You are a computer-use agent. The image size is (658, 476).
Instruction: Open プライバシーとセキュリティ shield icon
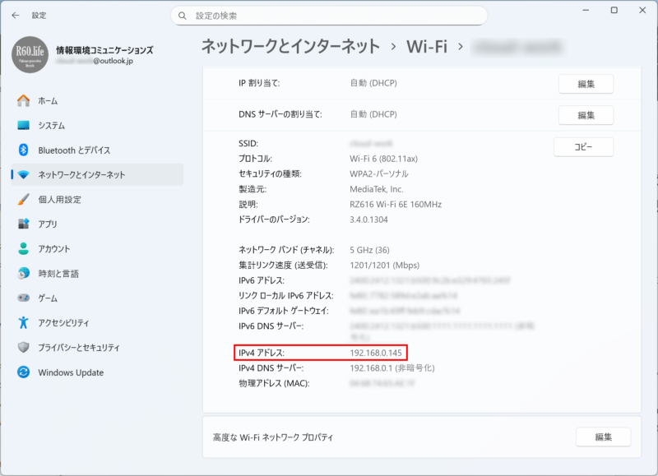click(23, 348)
